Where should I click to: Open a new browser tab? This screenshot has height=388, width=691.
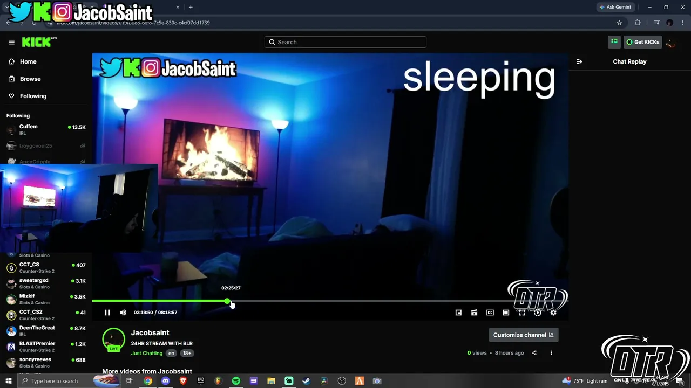click(191, 7)
